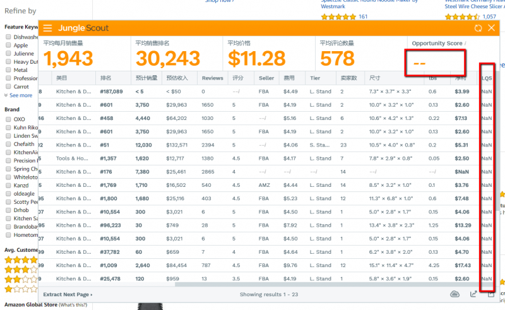Viewport: 505px width, 310px height.
Task: Refresh the Jungle Scout results
Action: 478,28
